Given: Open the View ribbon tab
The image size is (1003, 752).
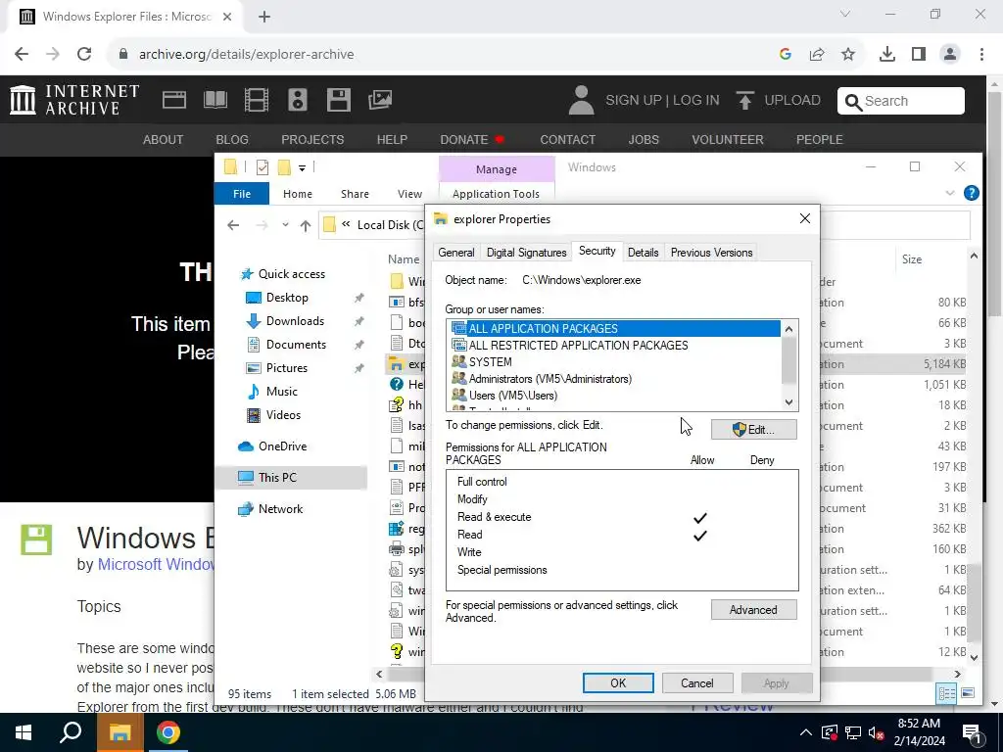Looking at the screenshot, I should coord(409,194).
